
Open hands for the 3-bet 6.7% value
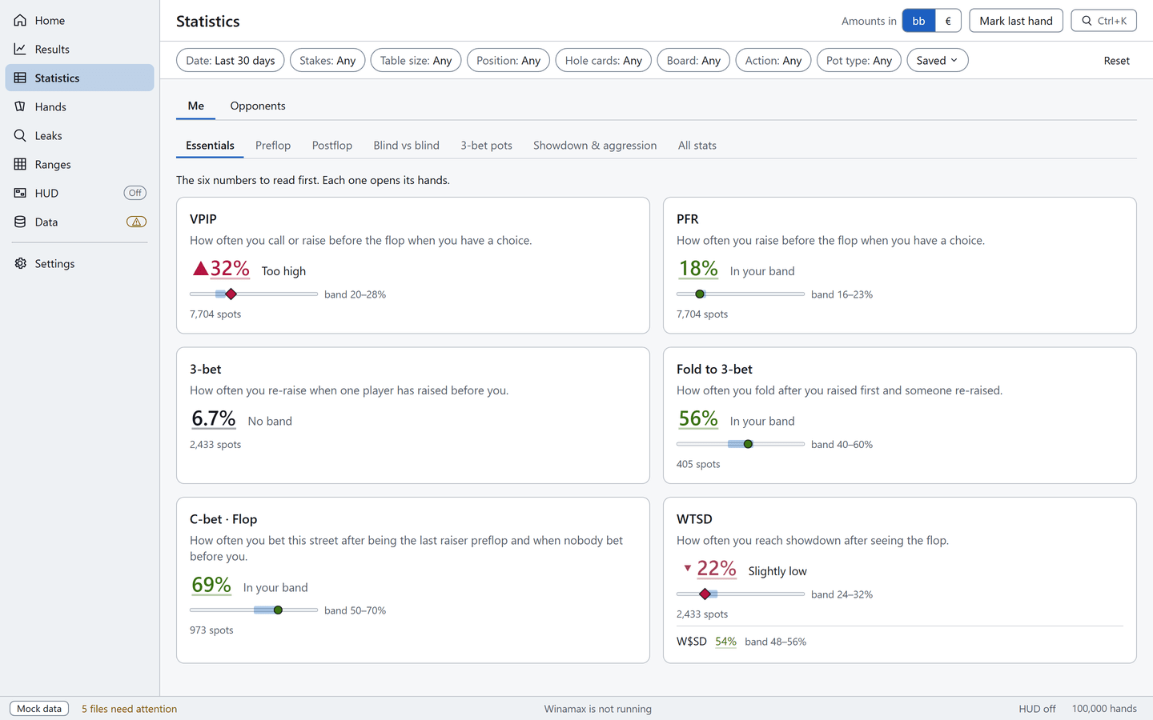click(x=214, y=418)
